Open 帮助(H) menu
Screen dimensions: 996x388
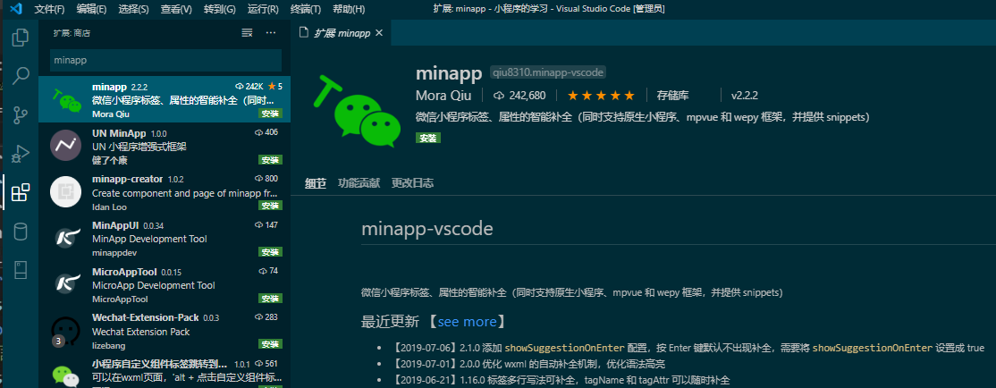(x=349, y=10)
